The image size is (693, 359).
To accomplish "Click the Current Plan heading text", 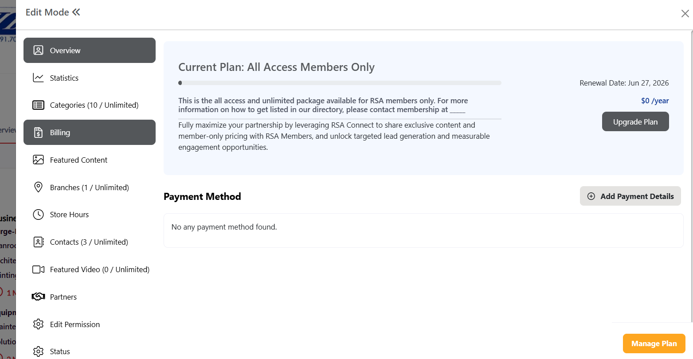I will [x=276, y=67].
